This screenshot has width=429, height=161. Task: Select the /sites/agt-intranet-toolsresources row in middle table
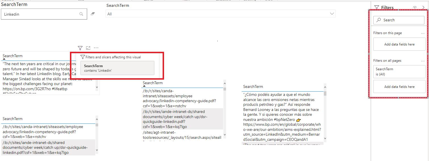182,135
